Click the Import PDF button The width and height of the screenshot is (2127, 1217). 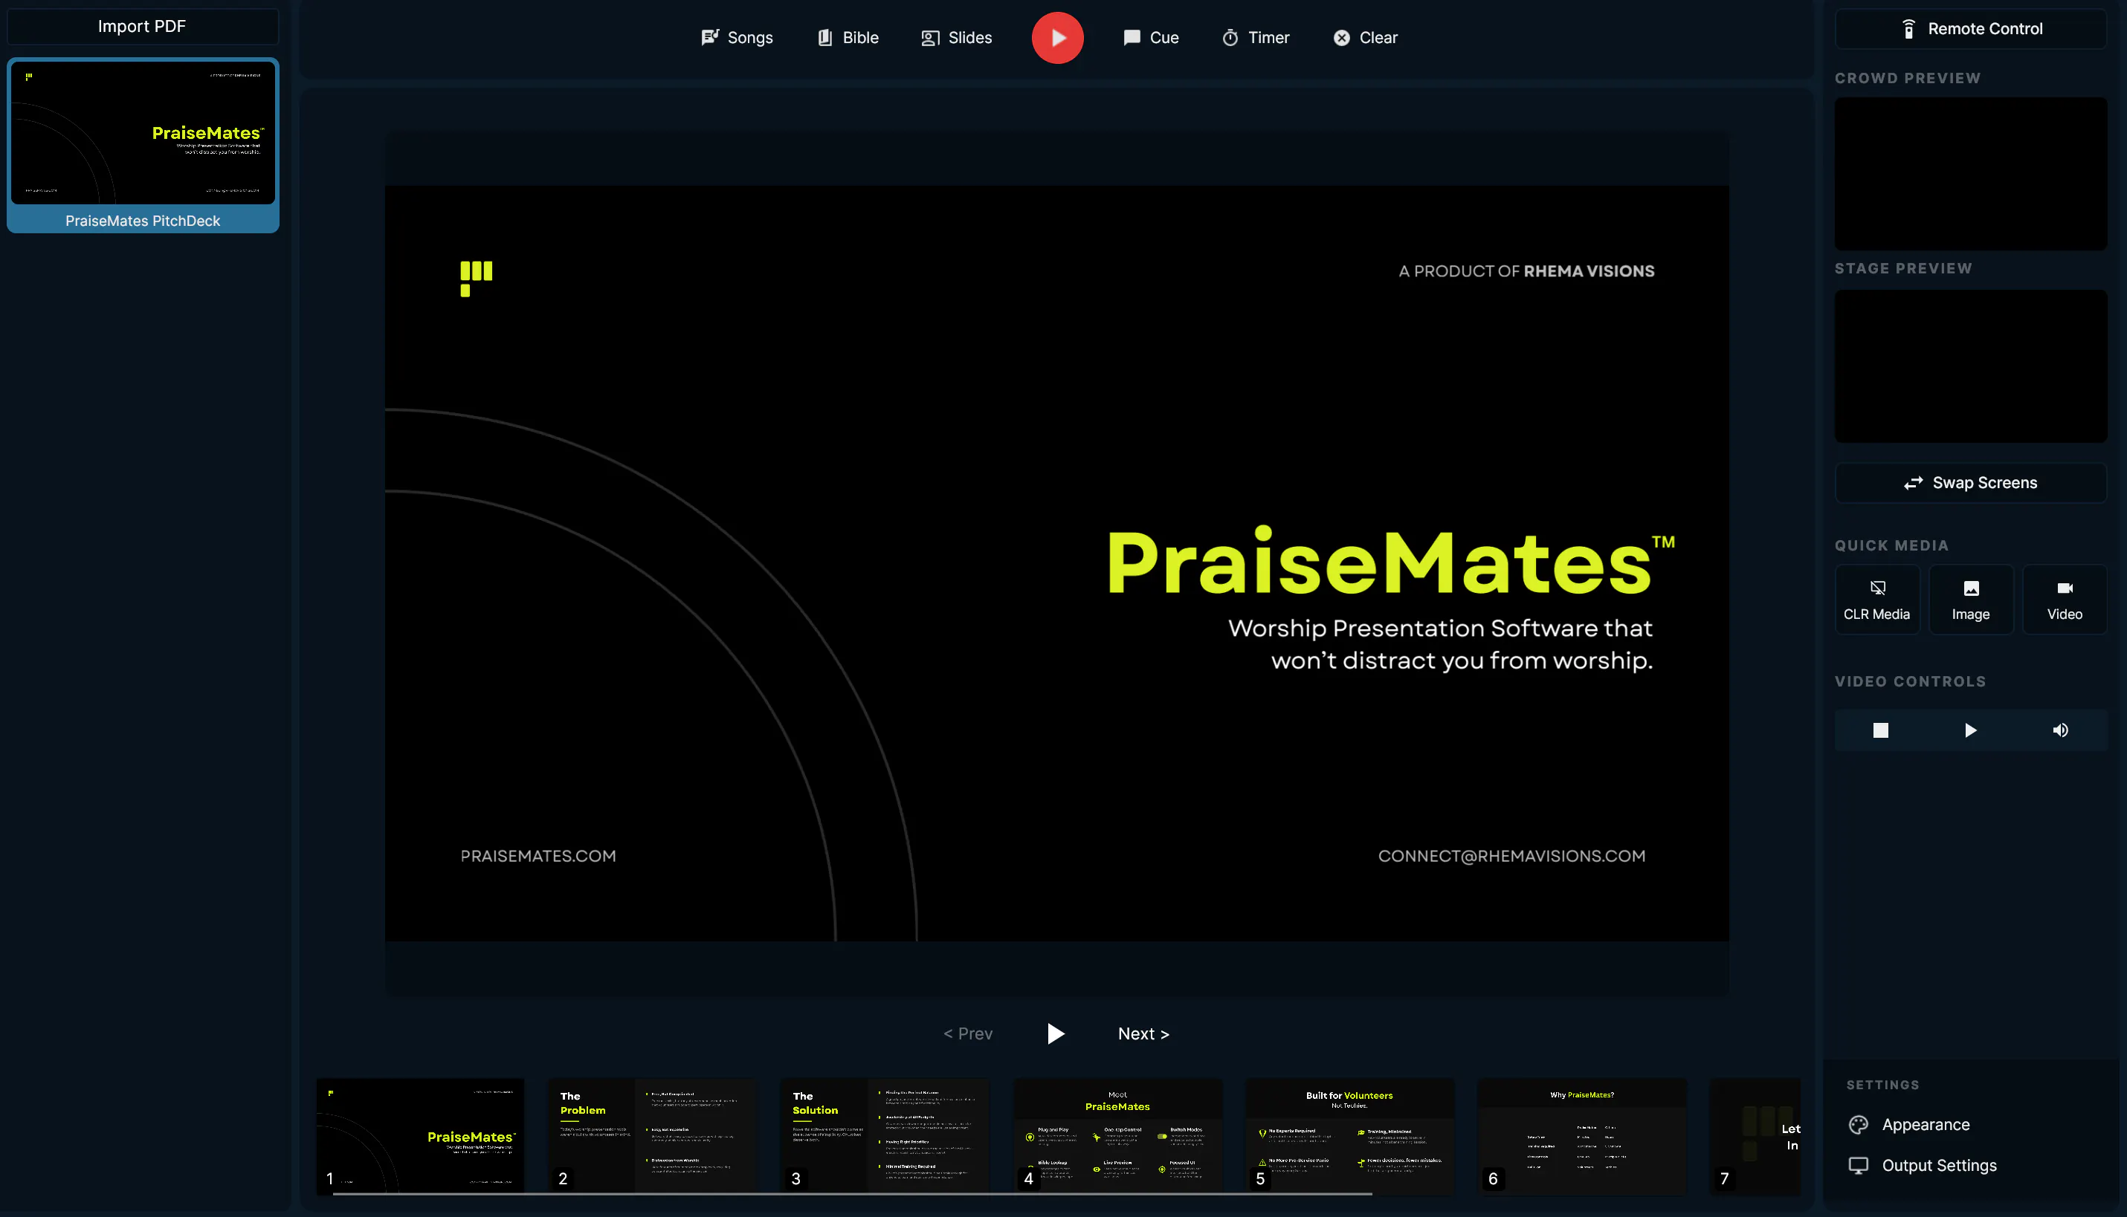(x=142, y=26)
